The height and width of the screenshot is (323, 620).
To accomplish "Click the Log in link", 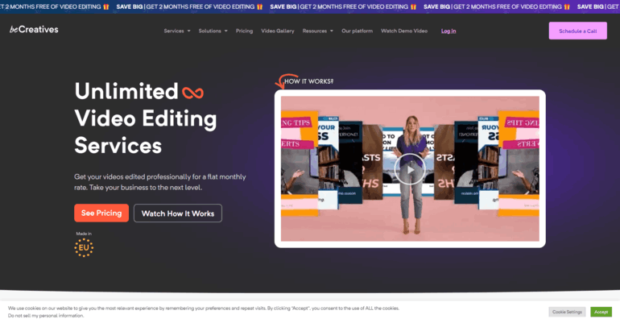I will coord(448,31).
